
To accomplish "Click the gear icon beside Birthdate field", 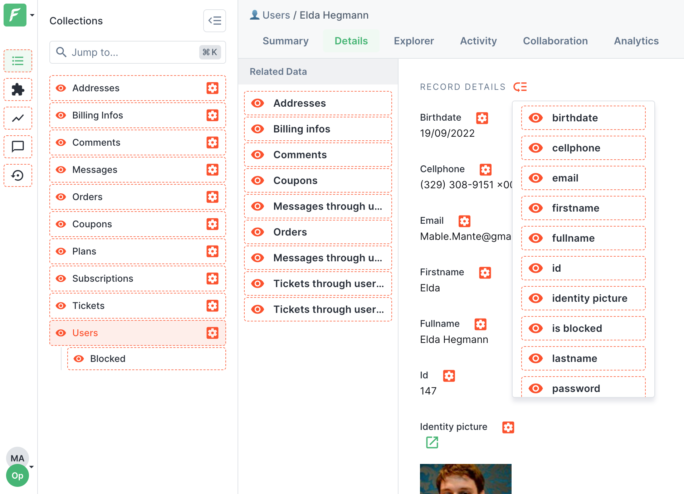I will click(x=482, y=118).
